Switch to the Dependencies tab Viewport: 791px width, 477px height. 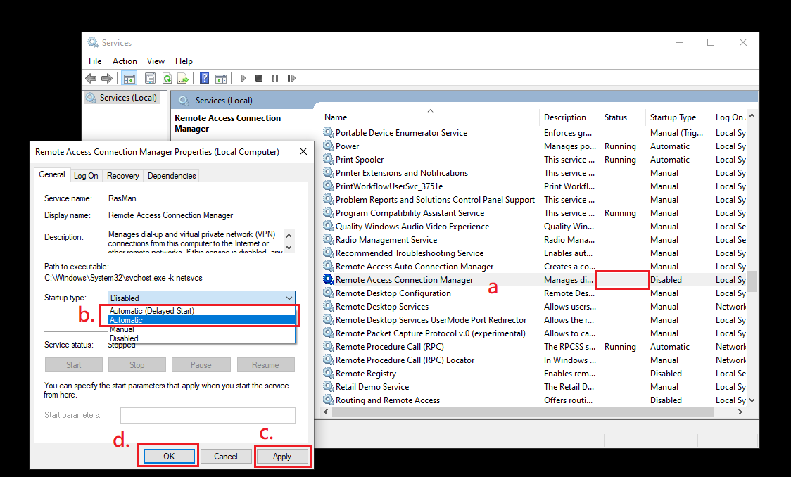(x=172, y=176)
